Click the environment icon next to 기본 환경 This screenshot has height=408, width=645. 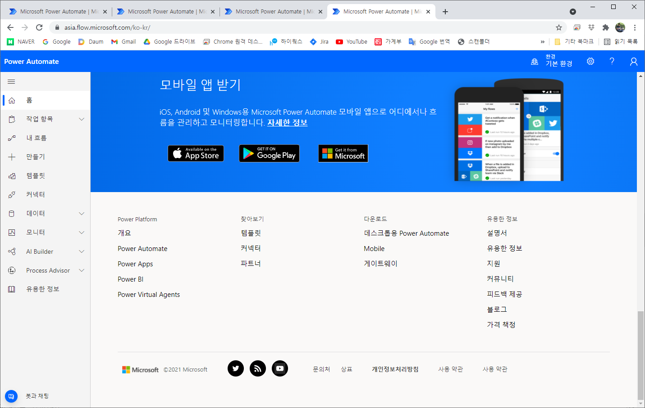tap(535, 62)
